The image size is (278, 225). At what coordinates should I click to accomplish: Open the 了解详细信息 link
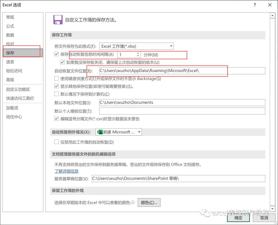pyautogui.click(x=66, y=171)
